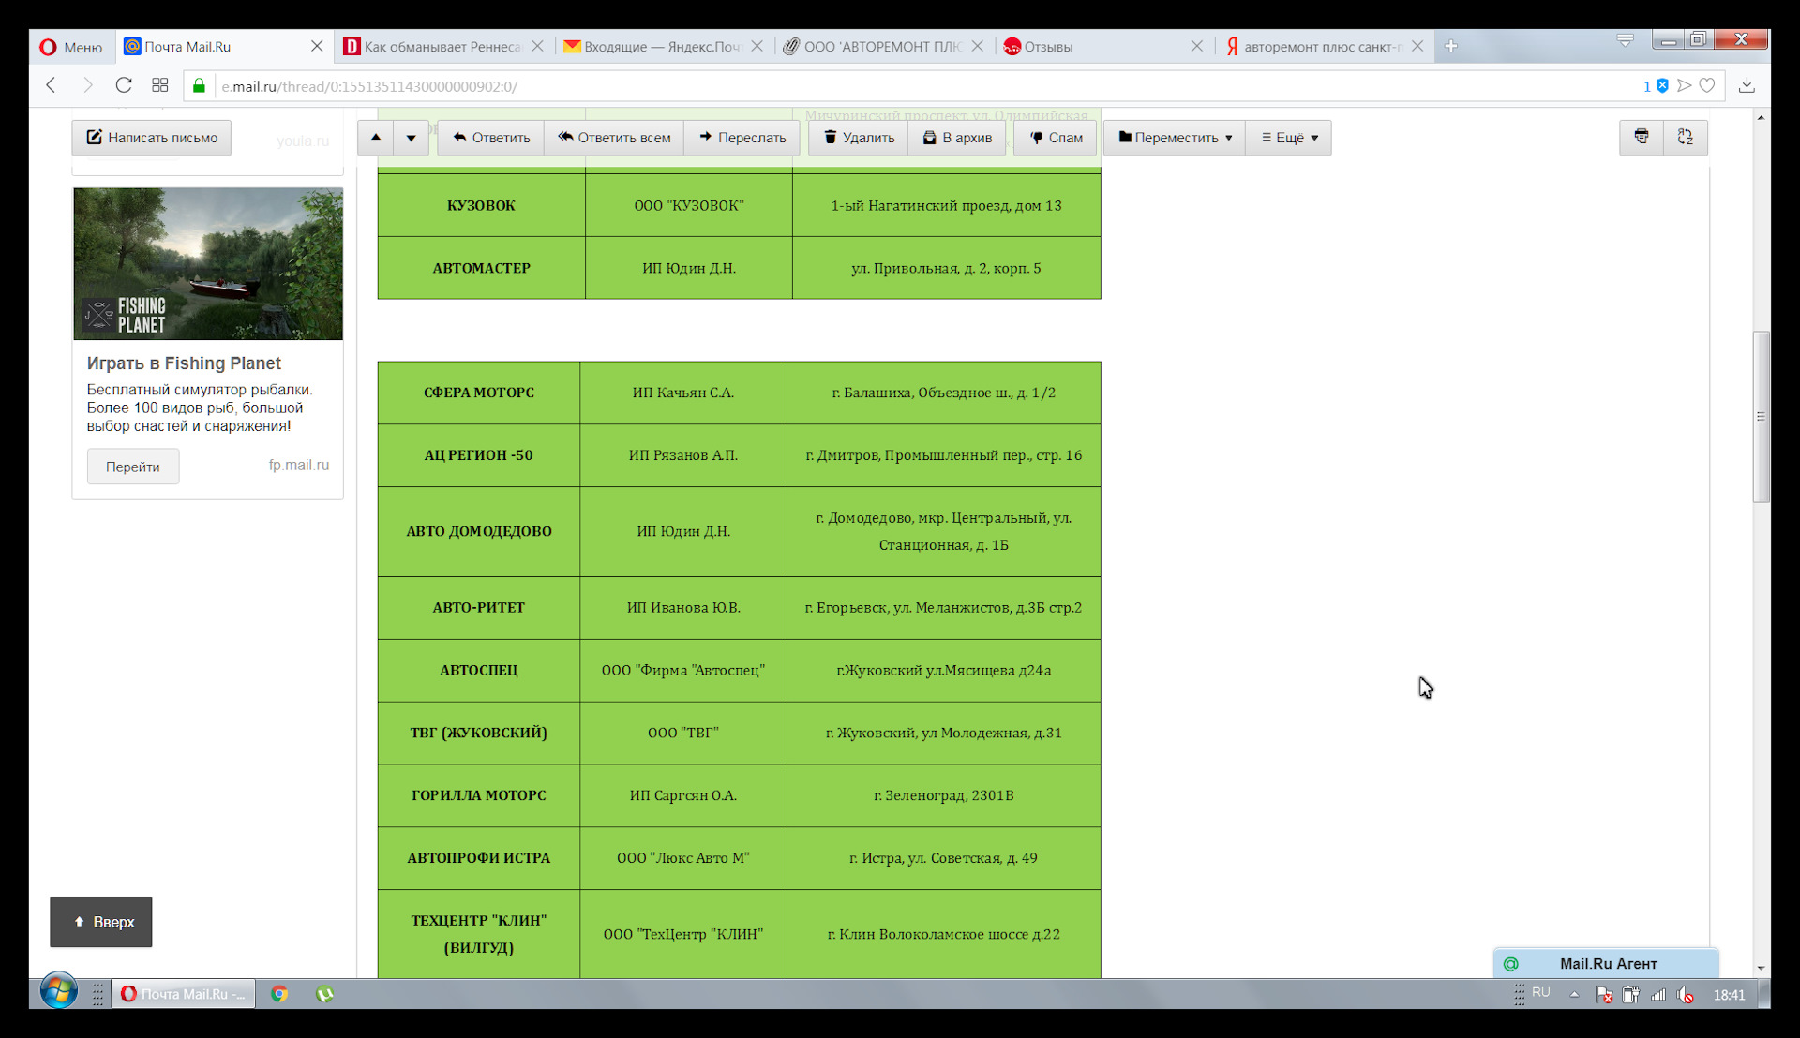Switch to the авторемонт плюс санкт-п tab

[x=1324, y=47]
